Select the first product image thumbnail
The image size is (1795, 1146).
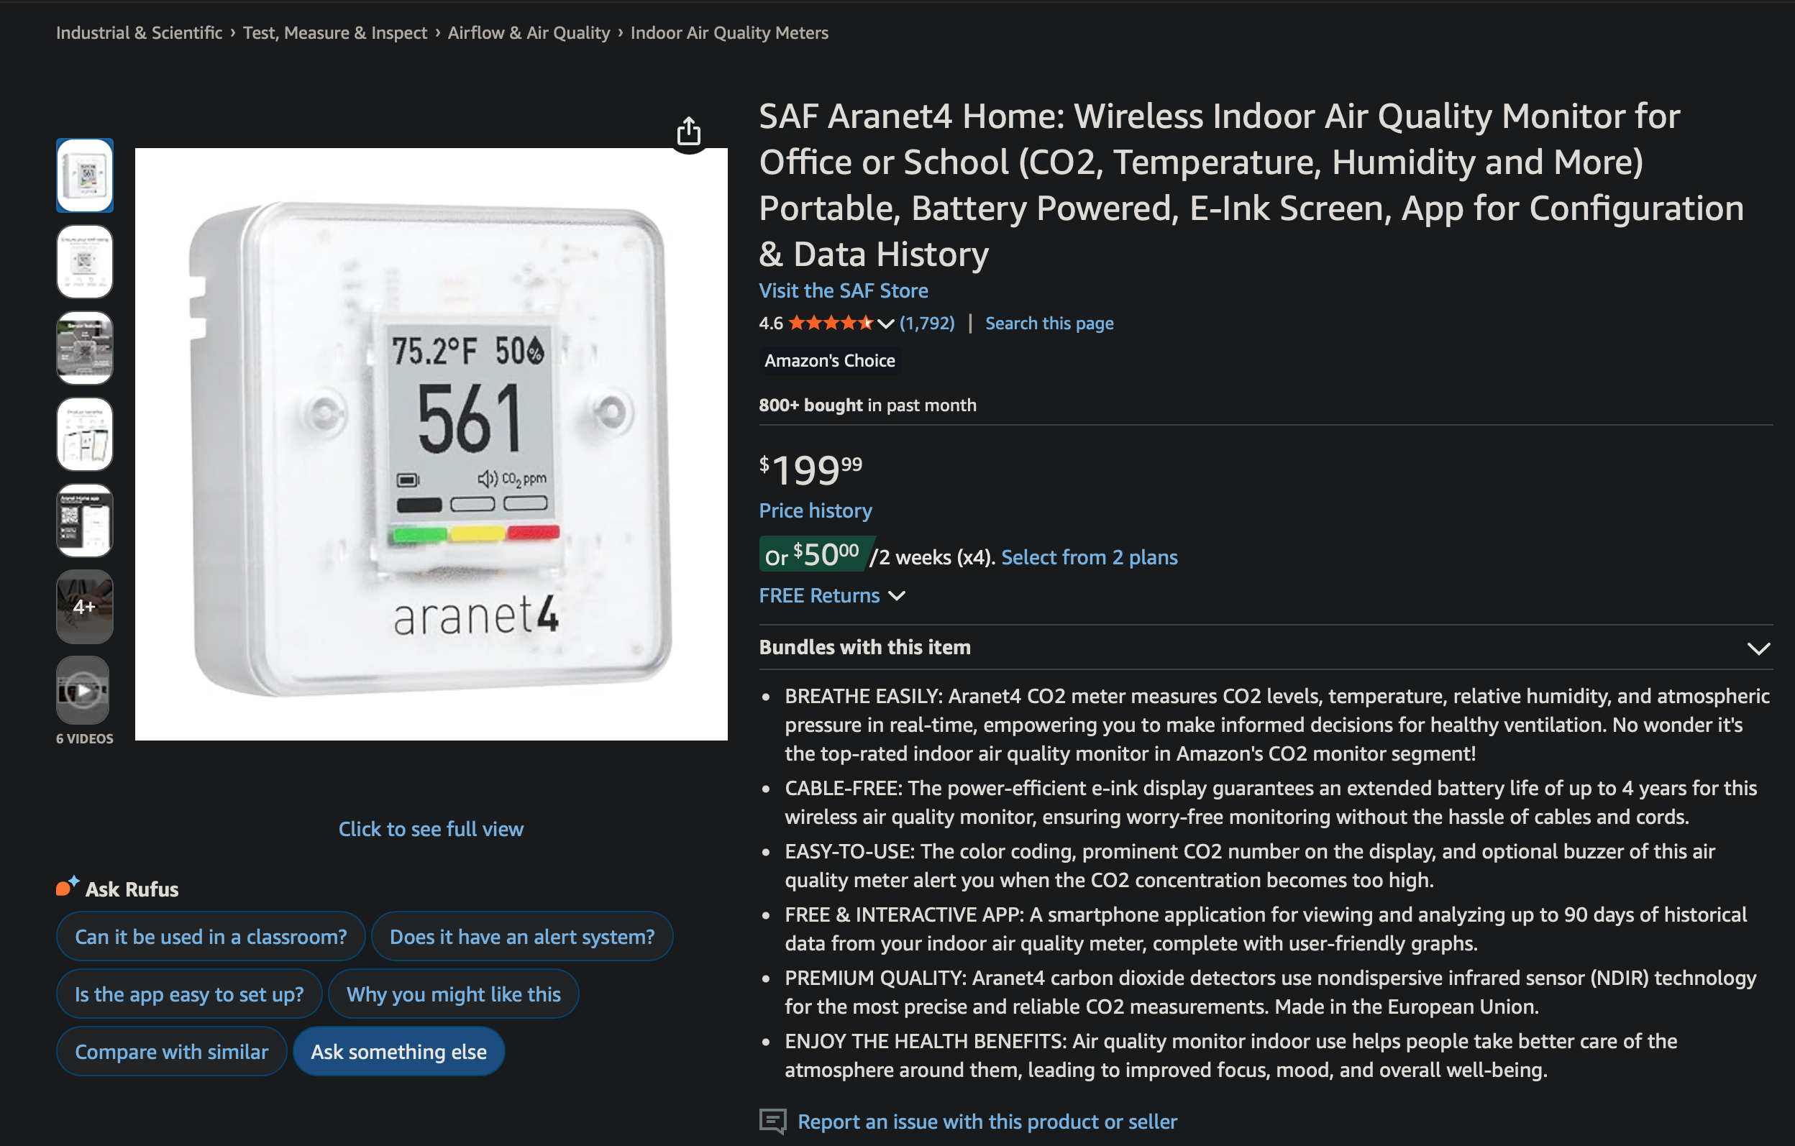point(84,175)
